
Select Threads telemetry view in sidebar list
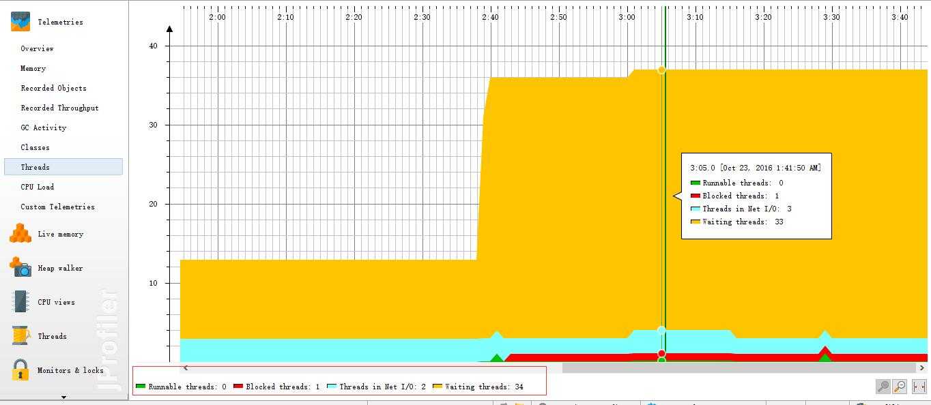click(63, 167)
